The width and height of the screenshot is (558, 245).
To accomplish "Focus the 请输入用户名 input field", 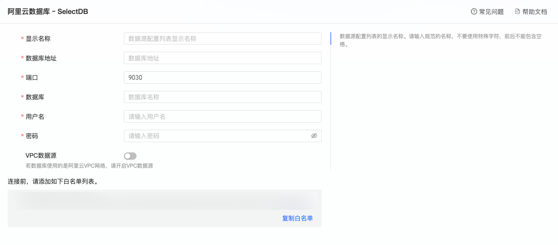I will (223, 117).
